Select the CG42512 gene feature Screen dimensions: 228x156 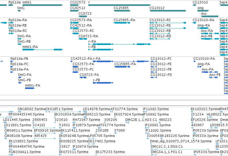[74, 11]
